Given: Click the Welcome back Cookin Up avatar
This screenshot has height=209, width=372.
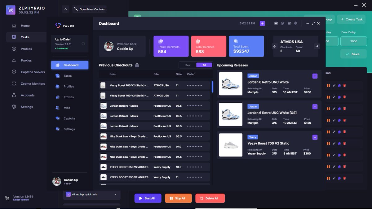Looking at the screenshot, I should point(109,46).
